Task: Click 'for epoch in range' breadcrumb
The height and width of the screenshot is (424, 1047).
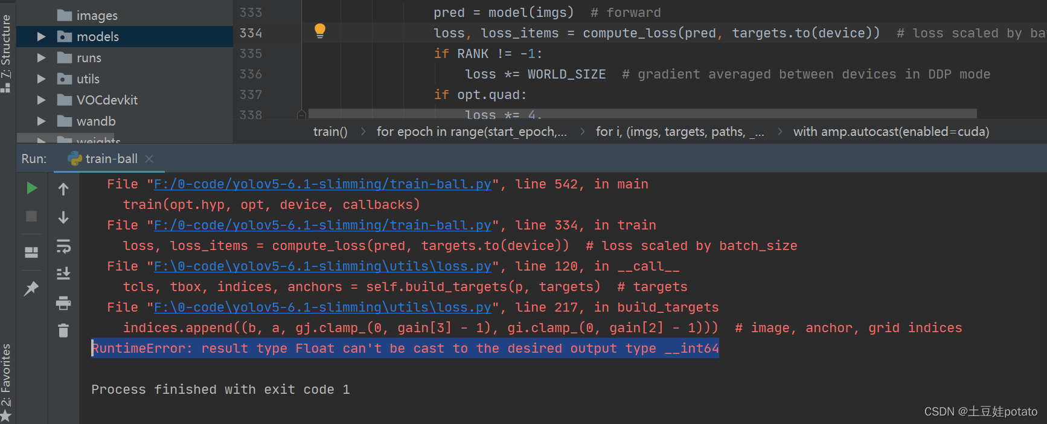Action: (472, 132)
